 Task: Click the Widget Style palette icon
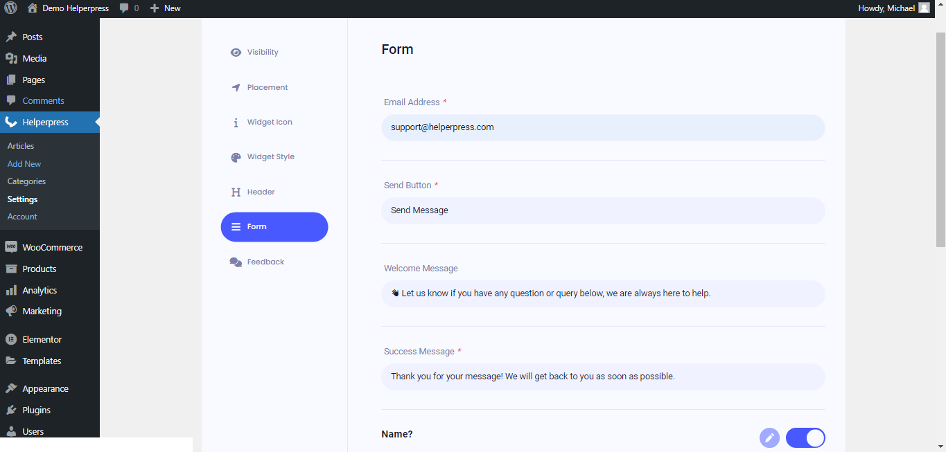[236, 157]
